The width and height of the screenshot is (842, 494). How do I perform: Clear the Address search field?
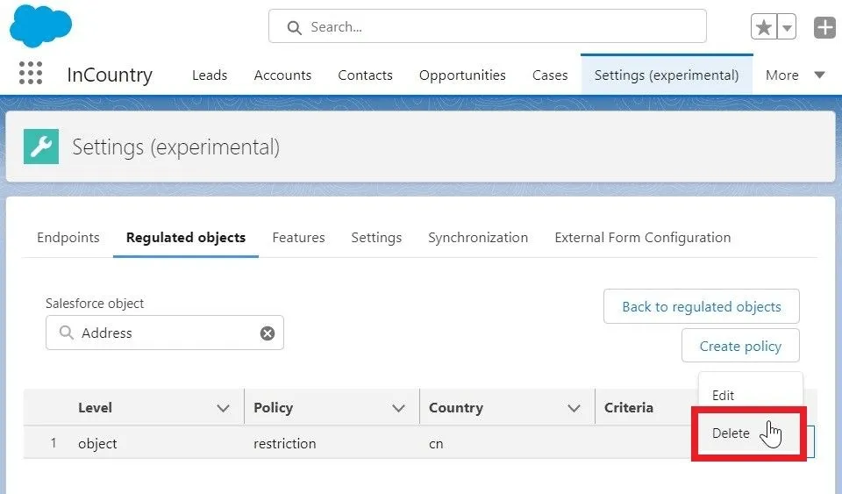(x=268, y=333)
